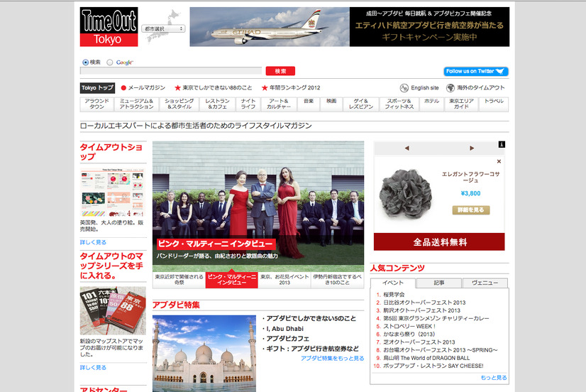Viewport: 586px width, 392px height.
Task: Switch to the イベント tab
Action: coord(393,283)
